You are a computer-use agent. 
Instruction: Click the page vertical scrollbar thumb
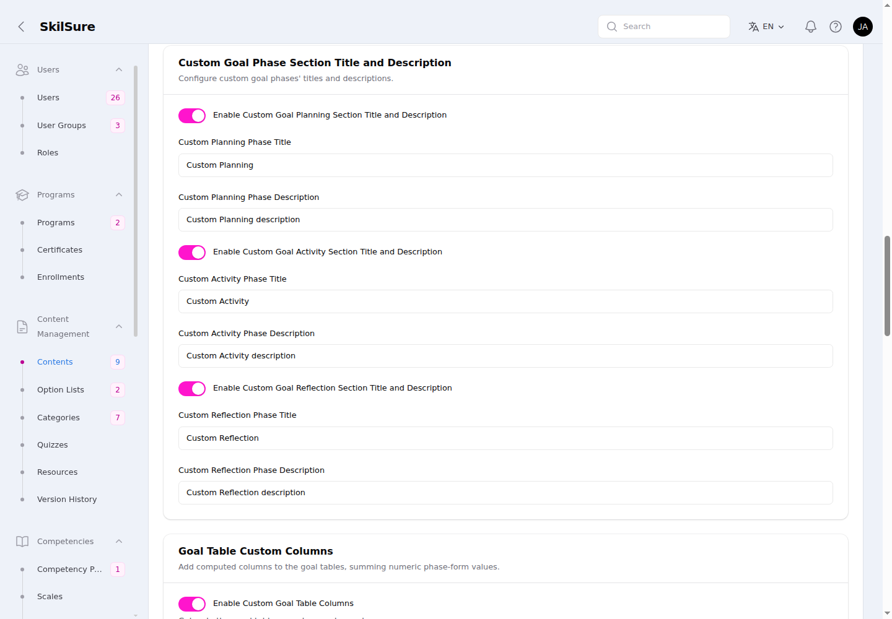pyautogui.click(x=887, y=286)
